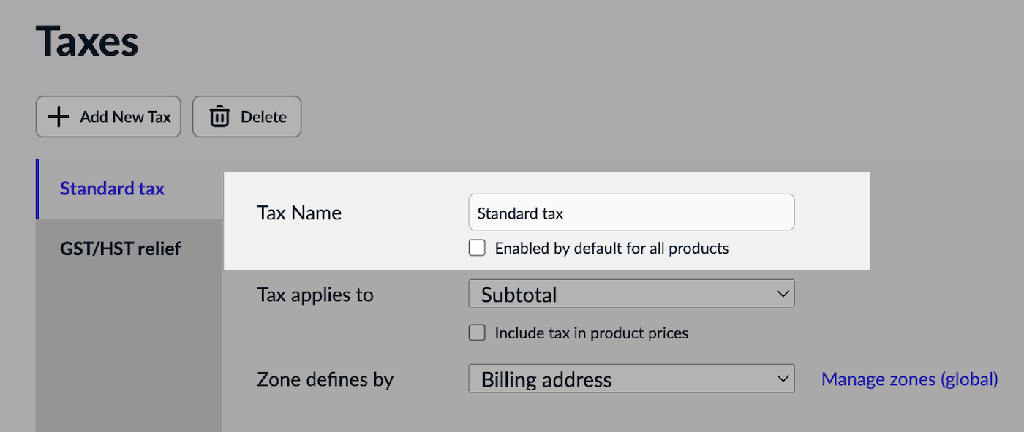
Task: Click the Taxes page heading
Action: coord(87,42)
